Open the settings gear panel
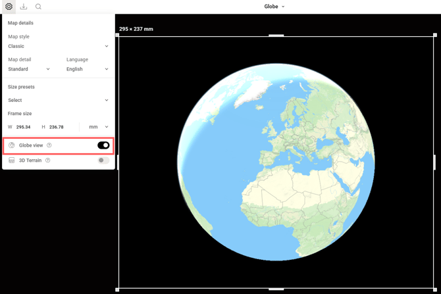This screenshot has height=294, width=441. [9, 7]
